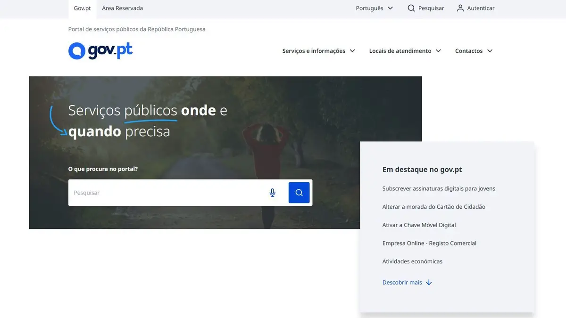Click the down arrow next to Descobrir mais
Screen dimensions: 566x318
point(429,283)
